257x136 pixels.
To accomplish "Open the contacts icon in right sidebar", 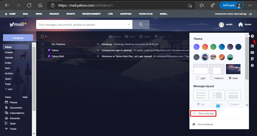I will click(x=252, y=46).
